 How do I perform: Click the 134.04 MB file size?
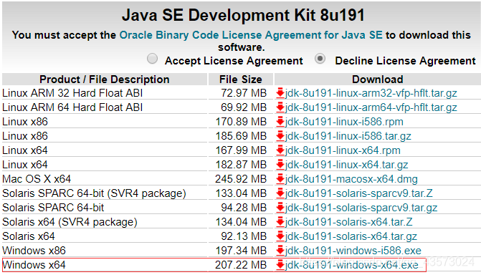tap(241, 222)
